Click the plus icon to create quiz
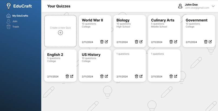This screenshot has width=218, height=111. click(60, 33)
